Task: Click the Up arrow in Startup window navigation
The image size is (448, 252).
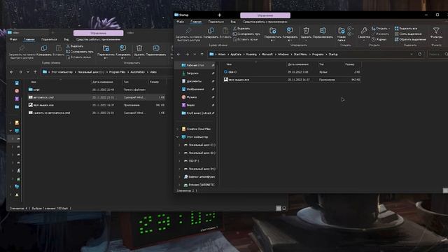Action: [x=202, y=55]
